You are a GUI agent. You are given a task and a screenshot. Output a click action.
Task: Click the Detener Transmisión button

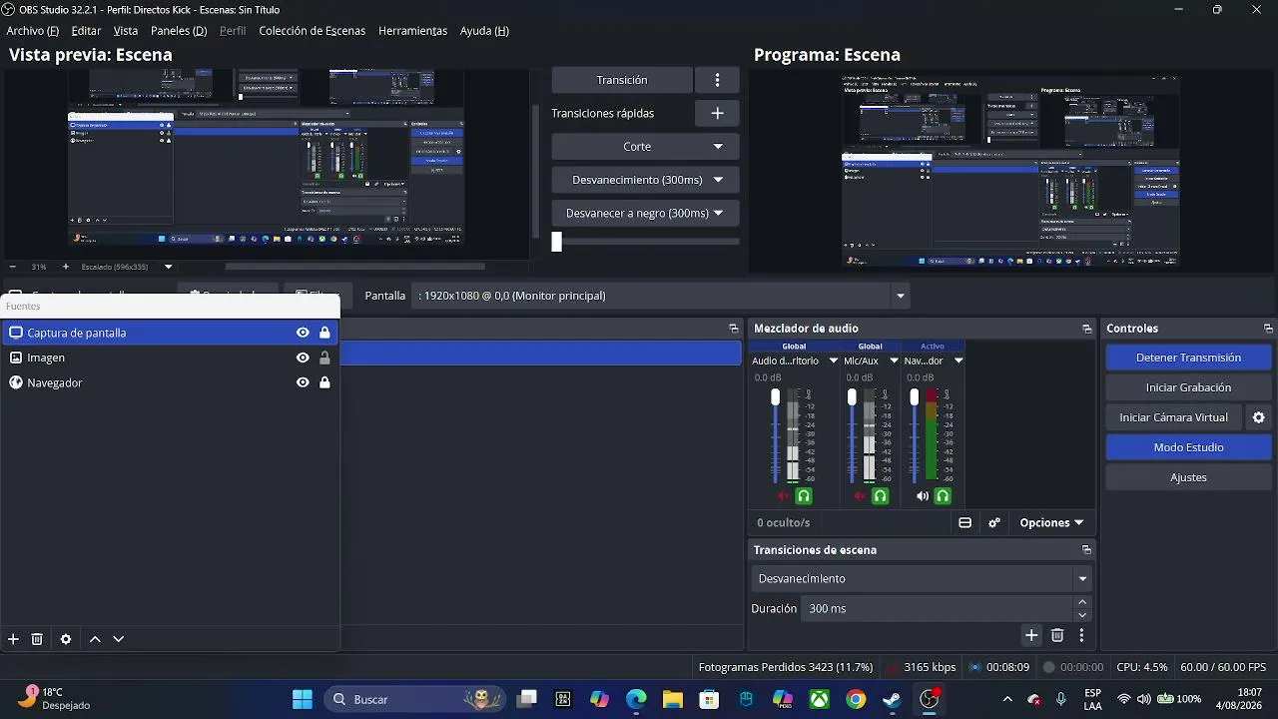click(1188, 358)
